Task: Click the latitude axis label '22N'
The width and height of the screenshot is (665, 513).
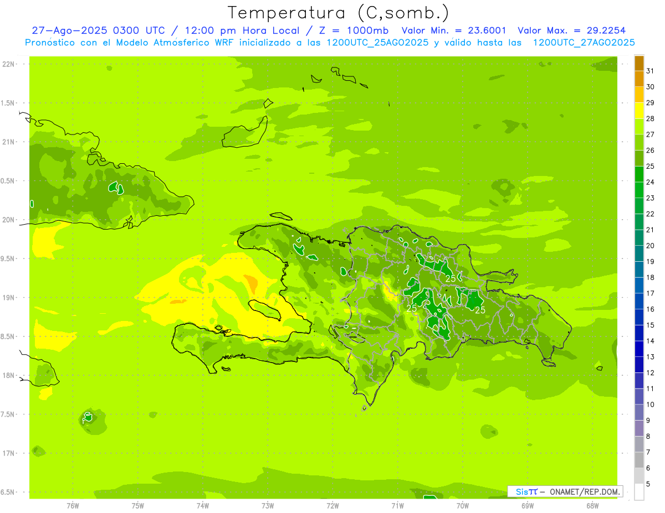Action: click(9, 64)
